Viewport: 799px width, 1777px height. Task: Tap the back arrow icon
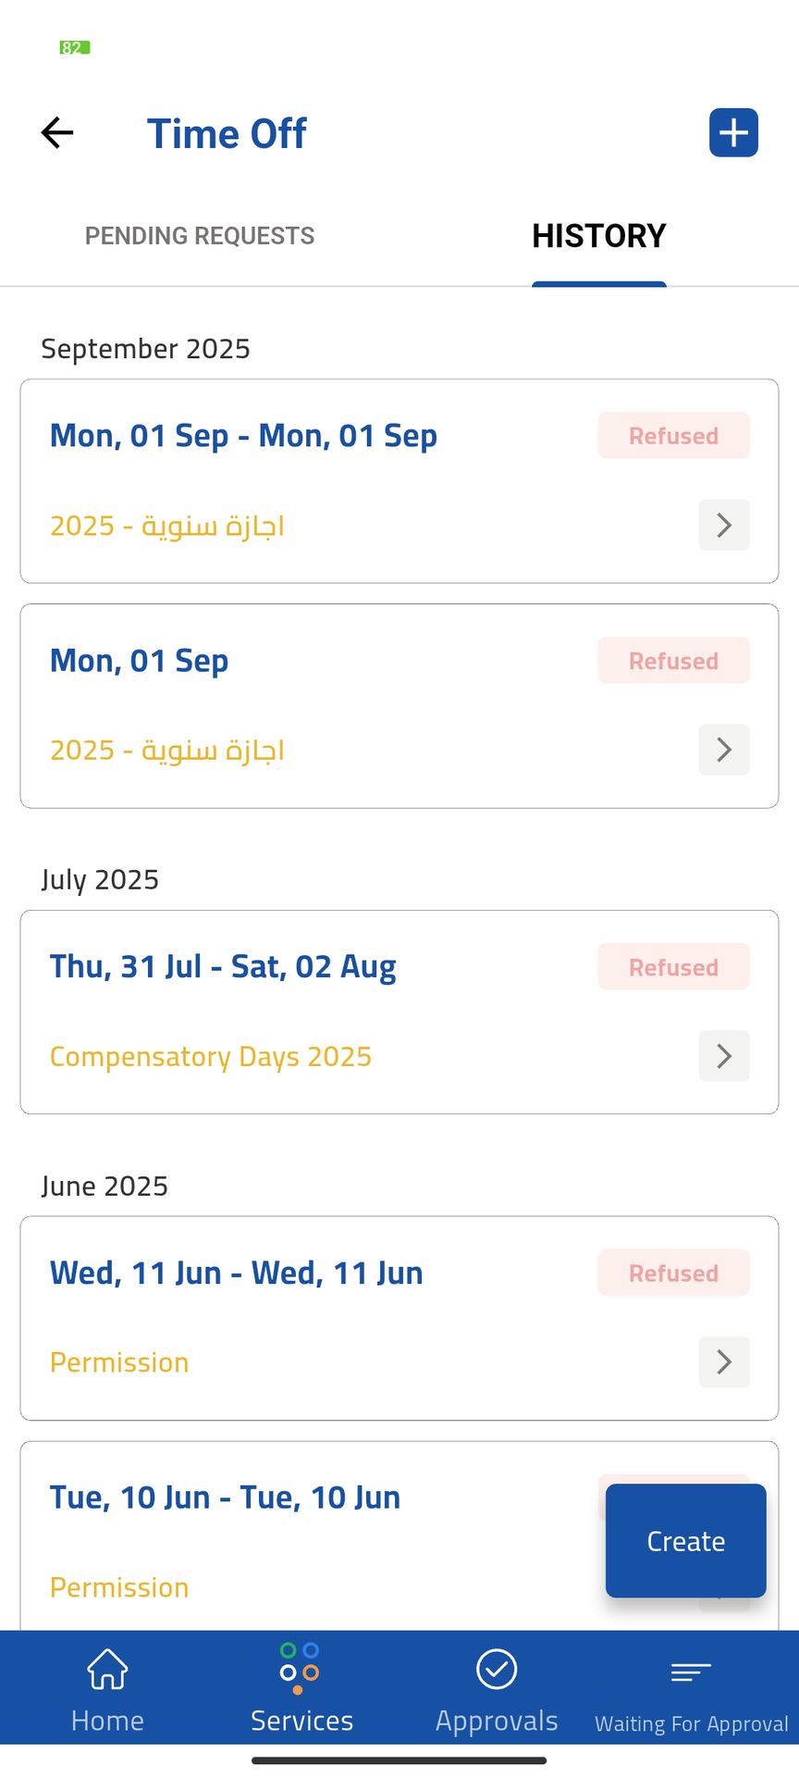pos(57,132)
